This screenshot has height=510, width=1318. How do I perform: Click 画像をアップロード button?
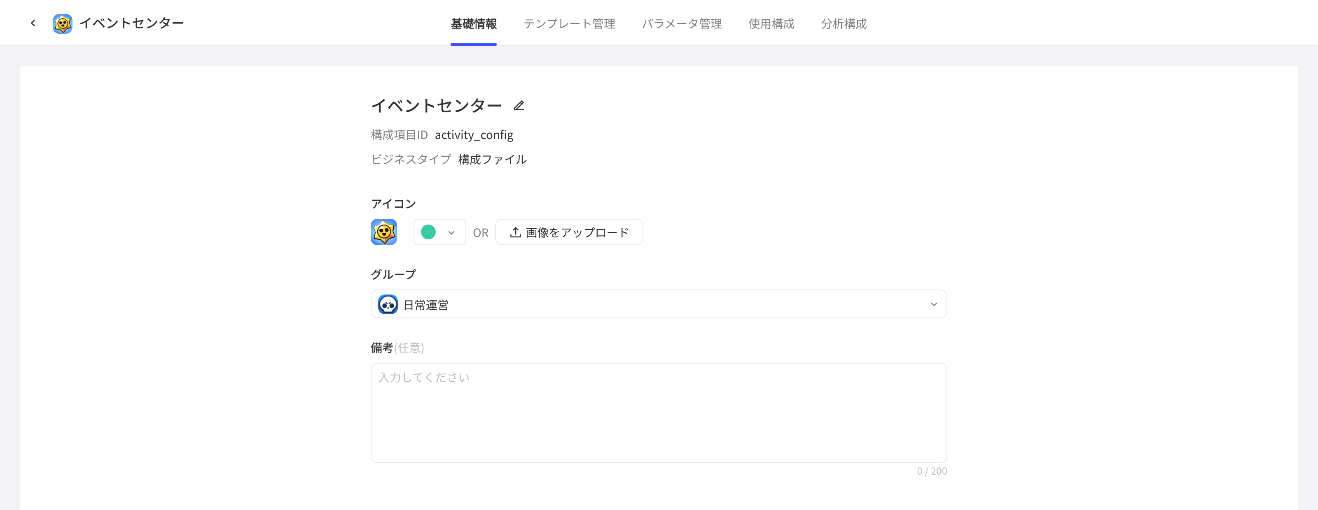click(x=569, y=232)
